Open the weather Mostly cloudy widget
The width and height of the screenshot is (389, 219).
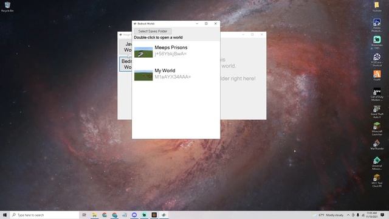point(329,215)
